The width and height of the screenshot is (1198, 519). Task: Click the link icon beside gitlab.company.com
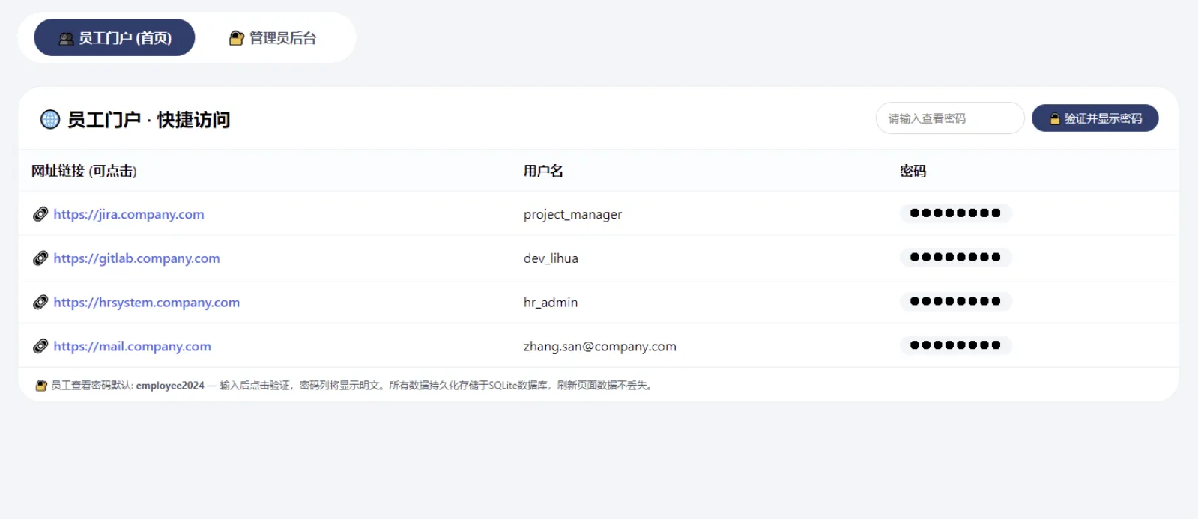point(40,258)
